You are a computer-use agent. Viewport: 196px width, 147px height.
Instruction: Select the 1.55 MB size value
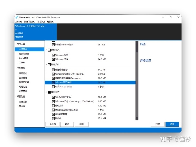coord(102,101)
